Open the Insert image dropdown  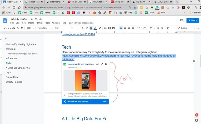click(x=116, y=28)
